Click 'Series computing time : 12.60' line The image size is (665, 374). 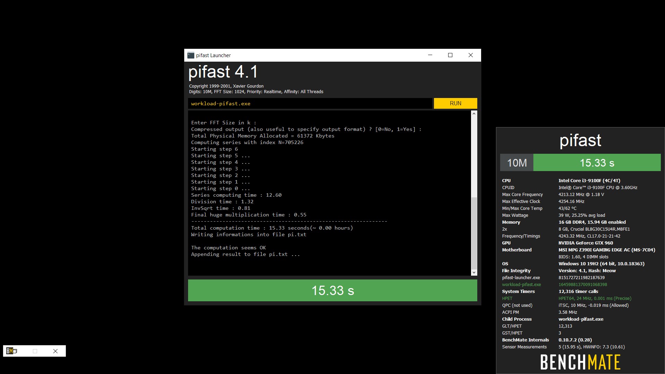point(236,195)
